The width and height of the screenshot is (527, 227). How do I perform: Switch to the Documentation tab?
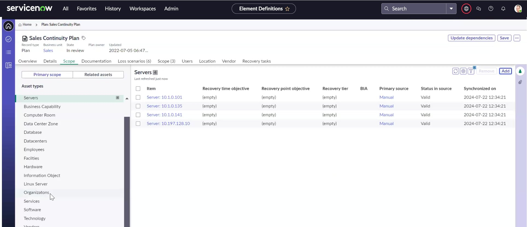96,61
